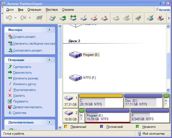Select the unallocated block on Disk 2

pyautogui.click(x=82, y=116)
